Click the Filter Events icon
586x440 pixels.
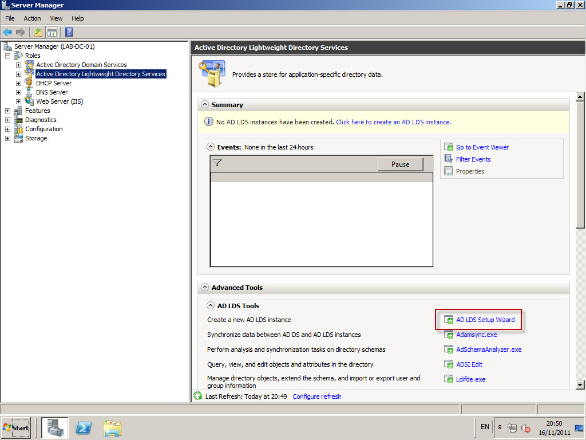point(449,159)
